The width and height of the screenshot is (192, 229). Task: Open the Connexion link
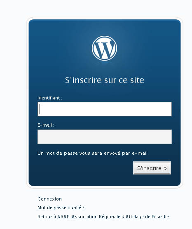[x=49, y=199]
